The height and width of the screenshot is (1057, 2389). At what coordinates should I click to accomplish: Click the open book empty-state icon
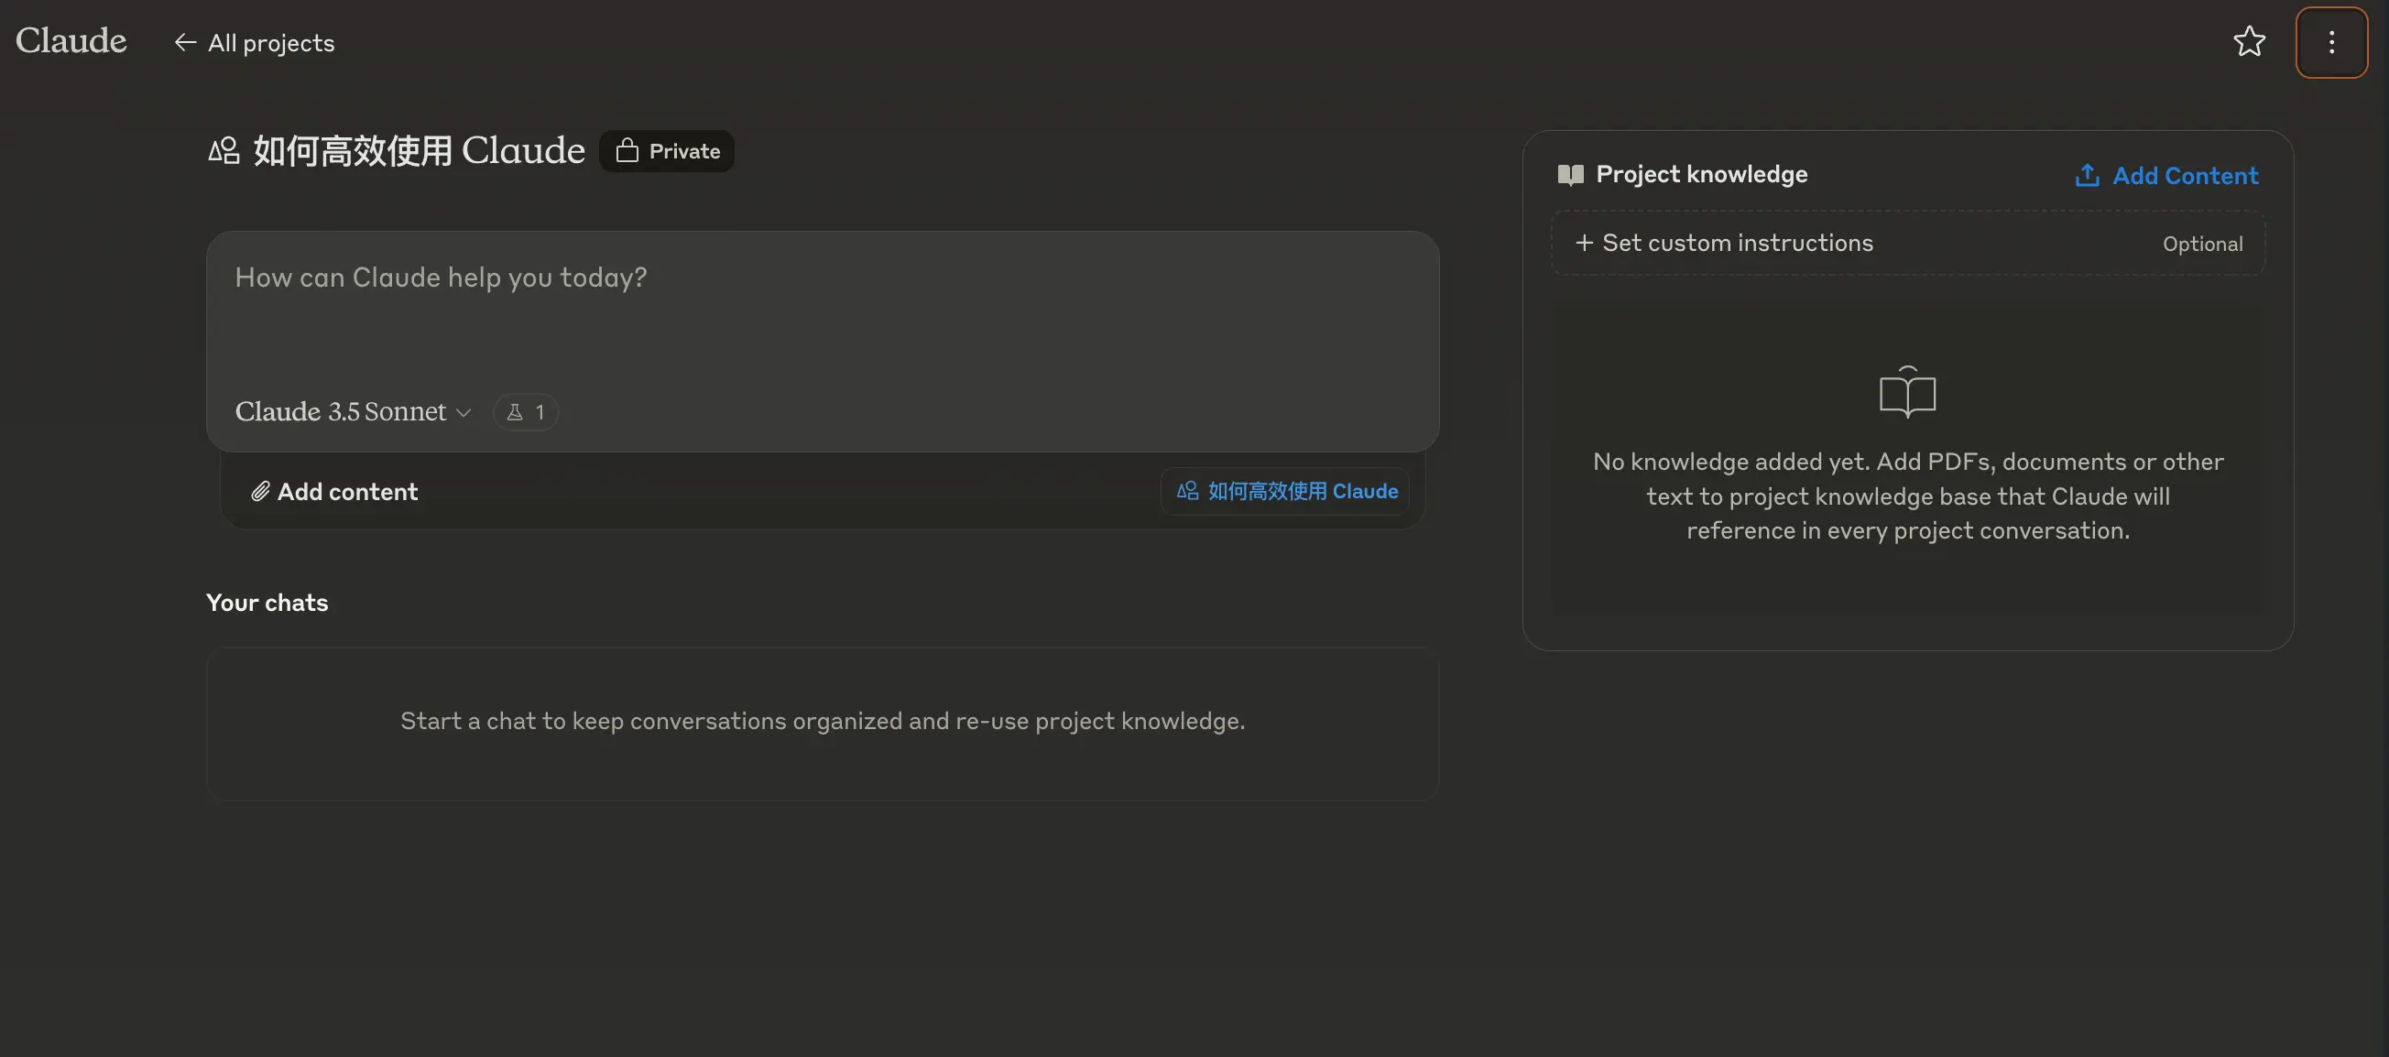tap(1907, 392)
